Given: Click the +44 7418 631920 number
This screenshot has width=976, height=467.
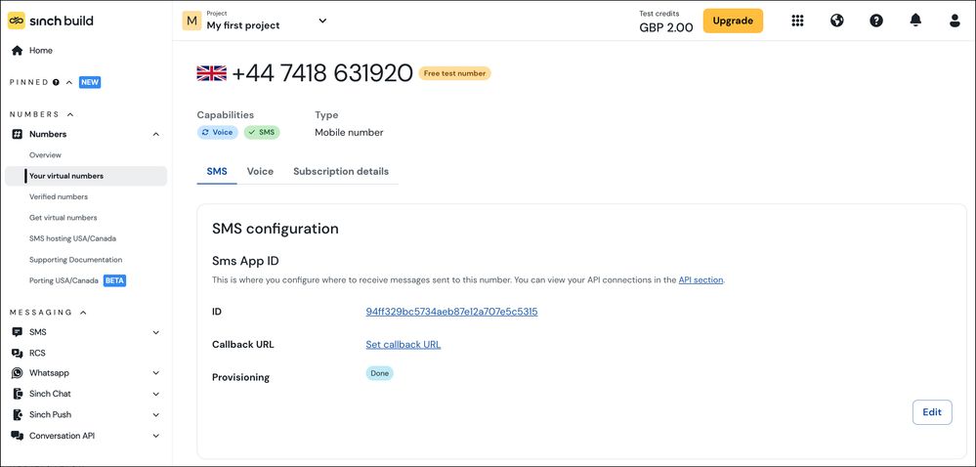Looking at the screenshot, I should [322, 73].
